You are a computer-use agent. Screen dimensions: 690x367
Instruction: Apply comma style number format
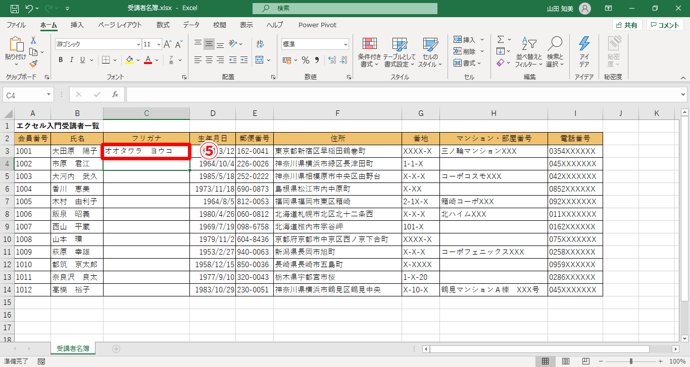click(x=317, y=60)
